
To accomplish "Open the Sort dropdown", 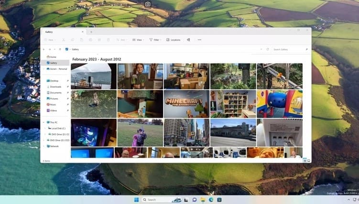I will pos(121,40).
